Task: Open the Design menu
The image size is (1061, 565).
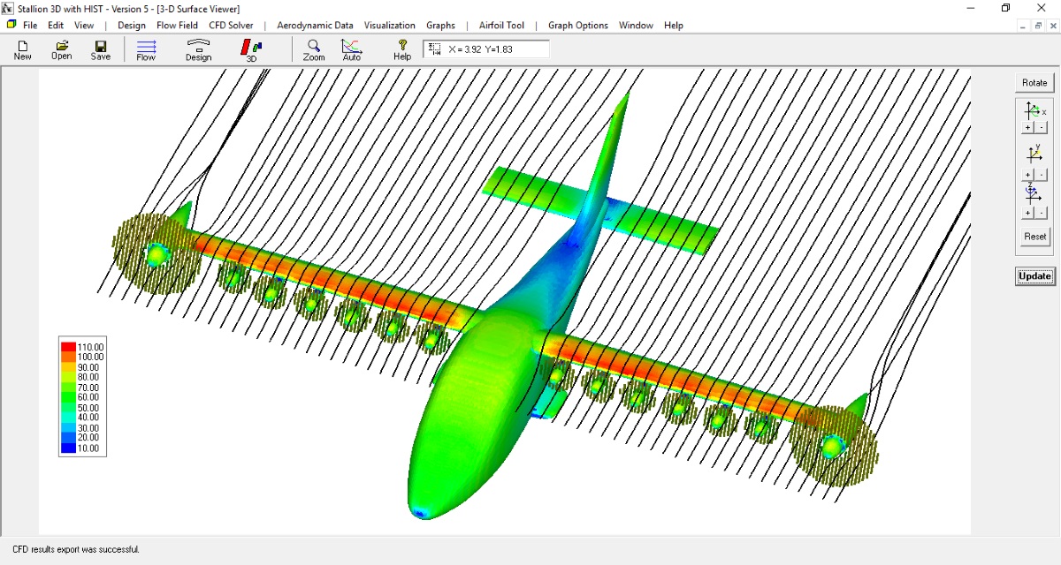Action: tap(132, 26)
